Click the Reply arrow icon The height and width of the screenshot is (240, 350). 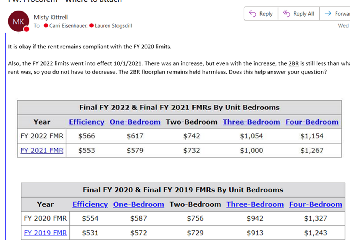252,14
